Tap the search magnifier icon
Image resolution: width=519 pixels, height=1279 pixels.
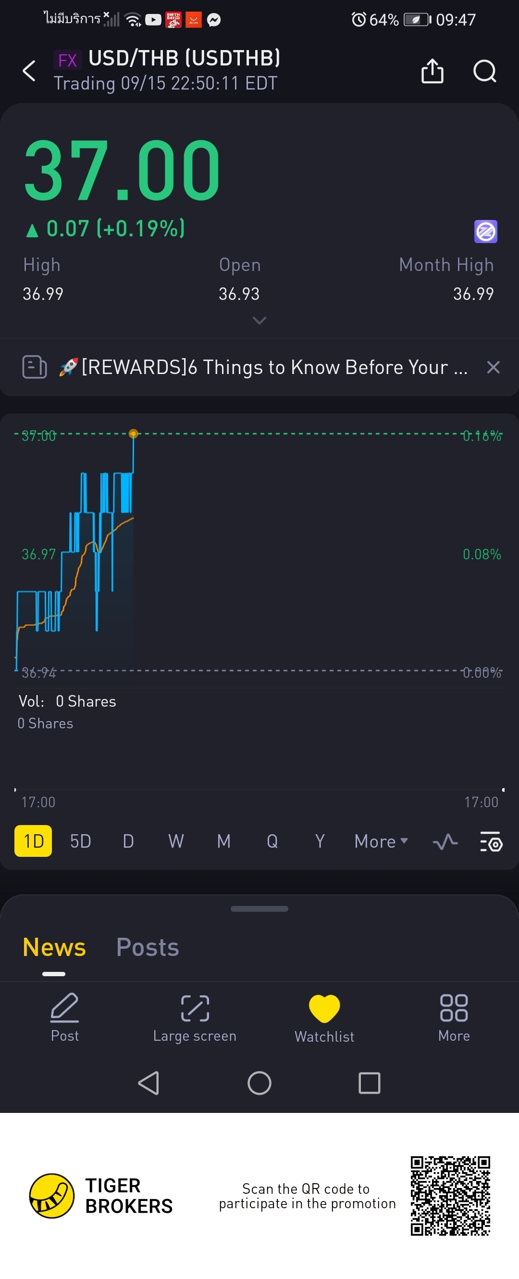pos(484,70)
